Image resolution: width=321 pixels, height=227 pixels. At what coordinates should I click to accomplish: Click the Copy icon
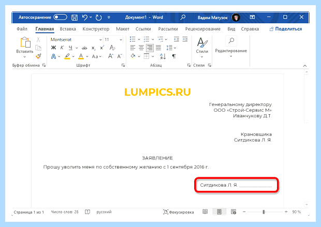[x=38, y=48]
